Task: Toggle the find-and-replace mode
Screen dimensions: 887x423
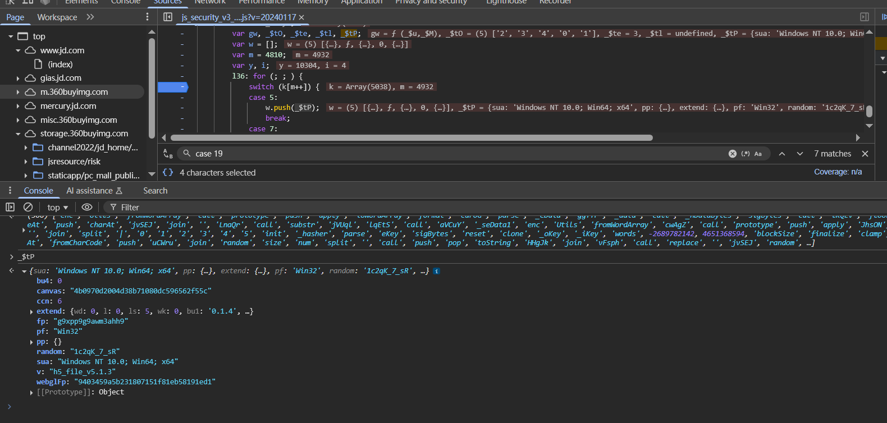Action: coord(168,154)
